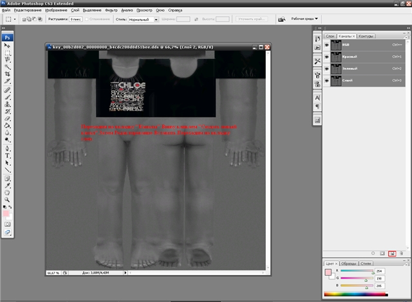The height and width of the screenshot is (302, 412).
Task: Load channel as selection icon
Action: tap(373, 253)
